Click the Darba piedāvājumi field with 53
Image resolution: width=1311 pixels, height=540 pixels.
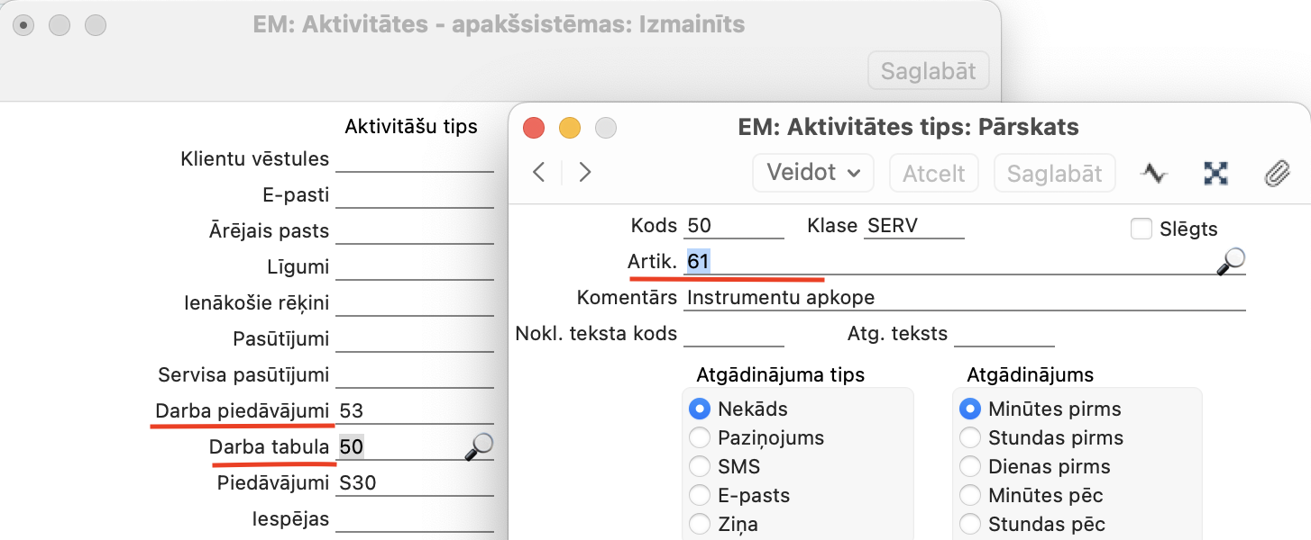pos(415,411)
